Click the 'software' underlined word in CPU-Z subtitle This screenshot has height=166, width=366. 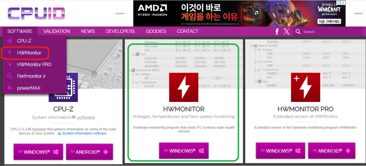(x=86, y=117)
